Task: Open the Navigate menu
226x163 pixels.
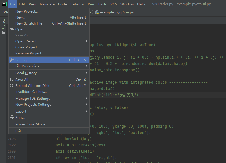Action: (x=47, y=4)
